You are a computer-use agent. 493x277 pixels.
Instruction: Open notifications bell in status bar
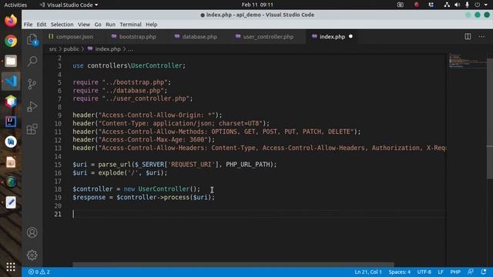(484, 272)
